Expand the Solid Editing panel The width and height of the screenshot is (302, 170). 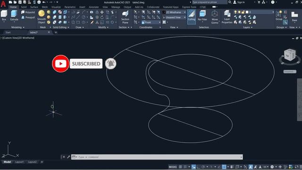(61, 27)
